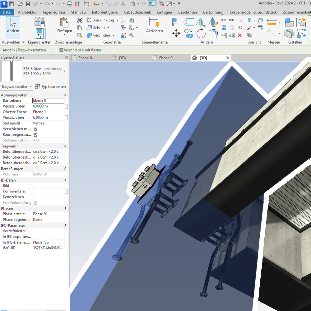Select the Ausrichten (align) tool
The height and width of the screenshot is (311, 311).
pyautogui.click(x=176, y=22)
